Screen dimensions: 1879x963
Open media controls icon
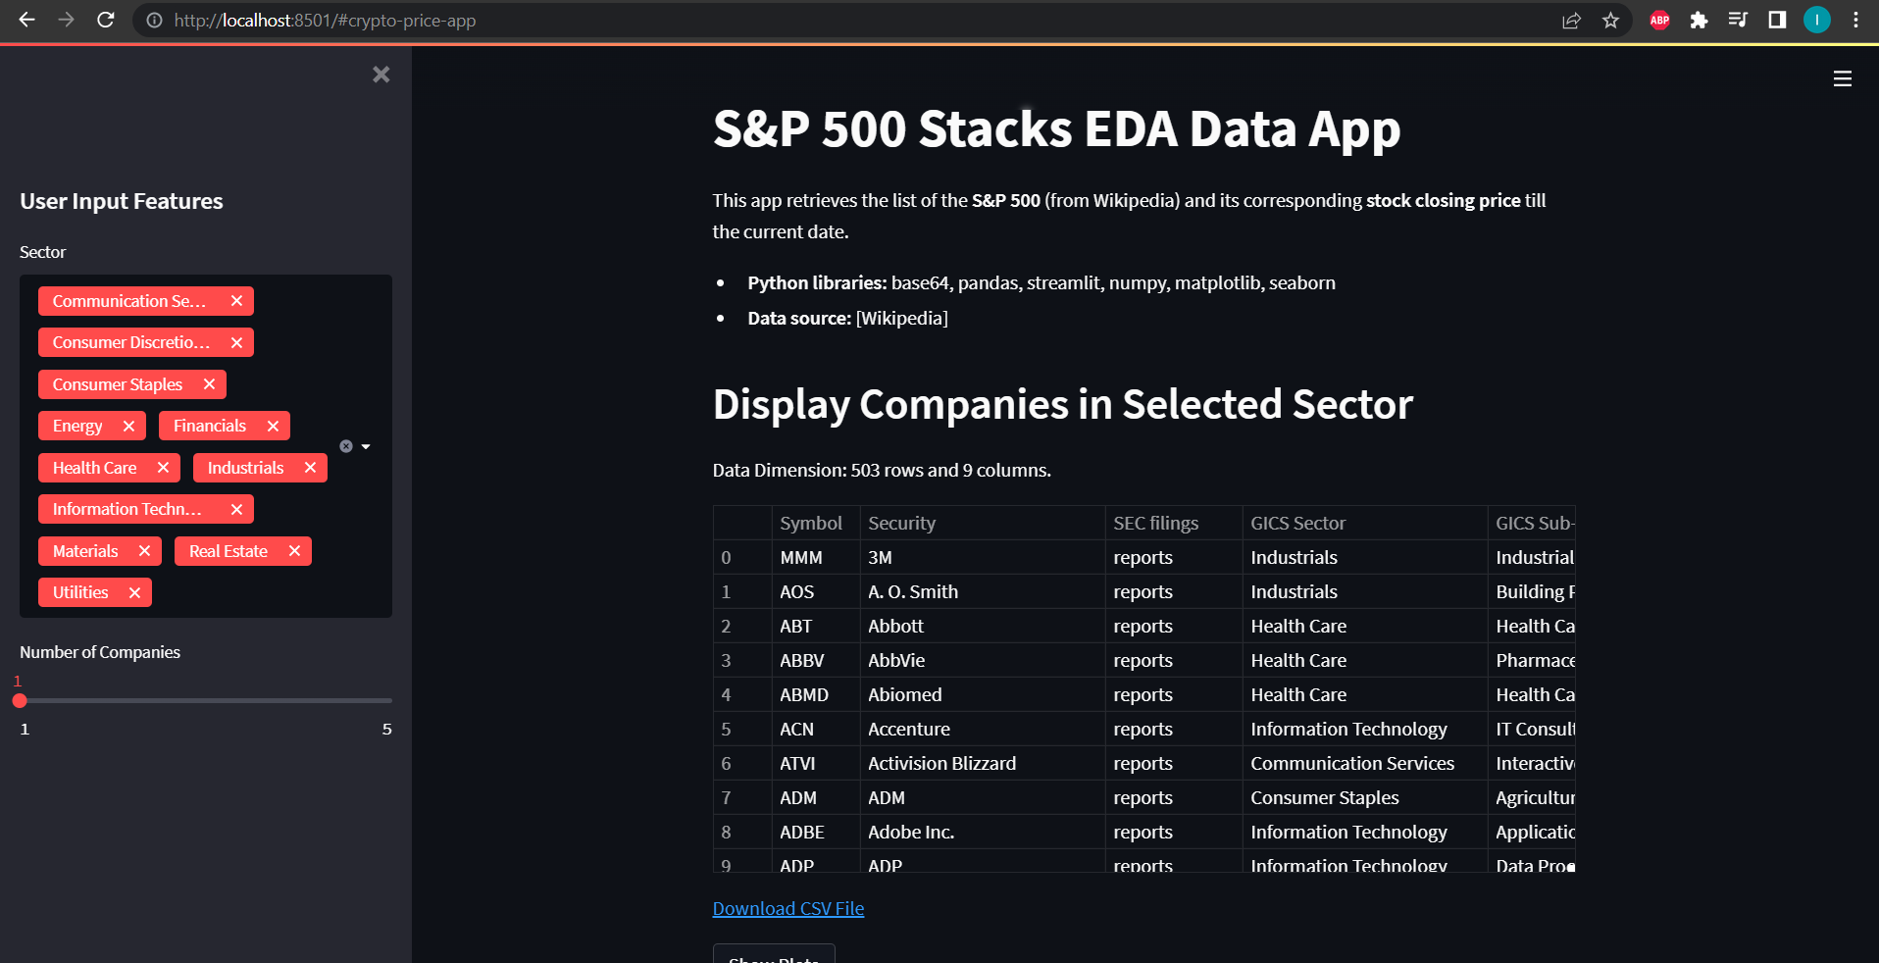pos(1738,20)
